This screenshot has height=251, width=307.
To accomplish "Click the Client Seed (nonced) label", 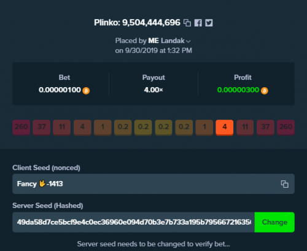I will [x=46, y=168].
